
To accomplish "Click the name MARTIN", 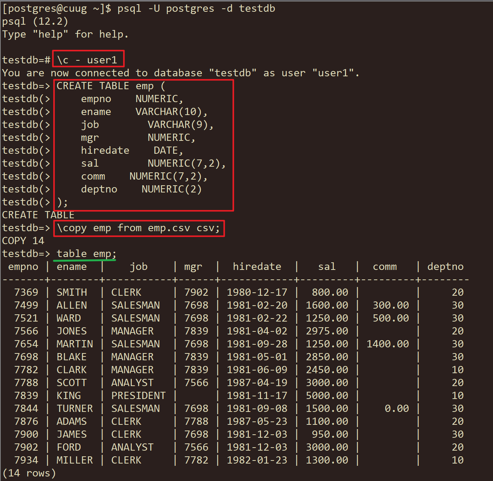I will click(75, 344).
